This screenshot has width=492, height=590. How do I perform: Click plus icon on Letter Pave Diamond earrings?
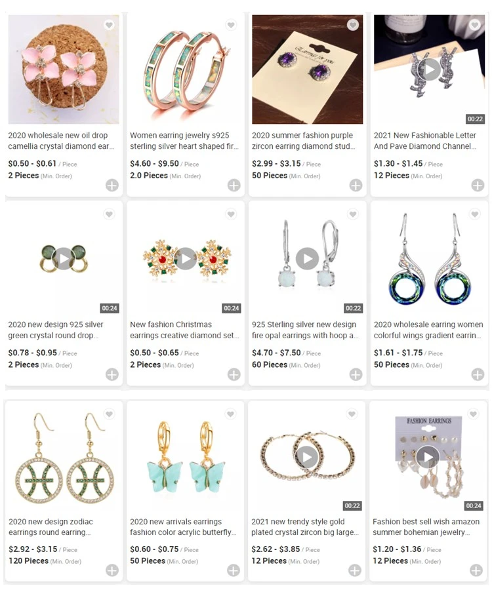point(478,185)
